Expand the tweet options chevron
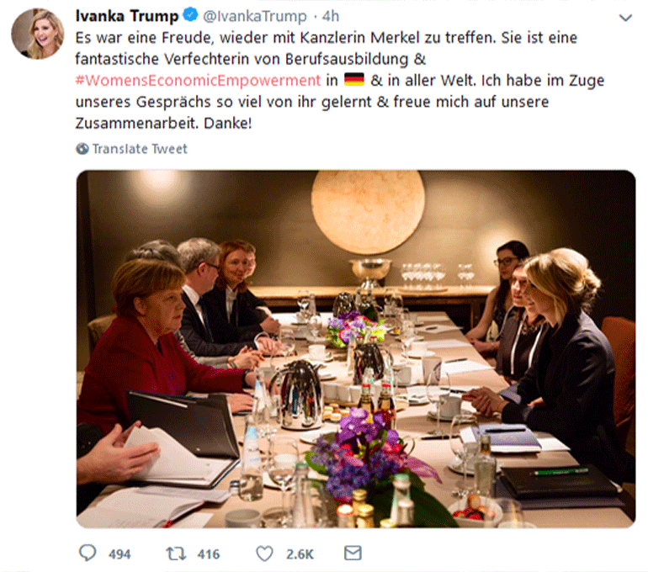Image resolution: width=648 pixels, height=572 pixels. point(624,18)
